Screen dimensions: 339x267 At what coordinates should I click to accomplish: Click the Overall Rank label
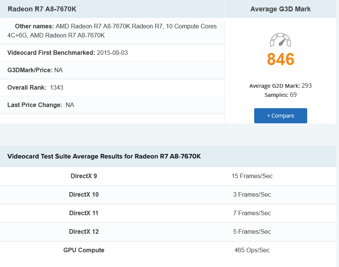click(x=27, y=88)
